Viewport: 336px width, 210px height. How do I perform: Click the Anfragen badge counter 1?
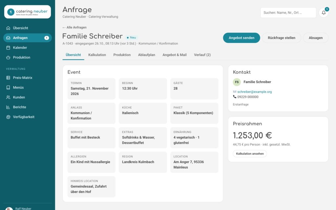47,38
